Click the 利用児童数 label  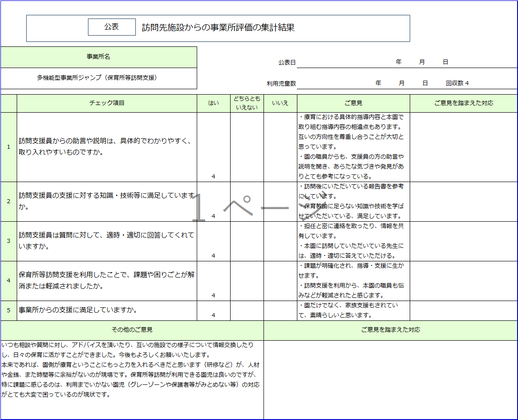[x=281, y=83]
